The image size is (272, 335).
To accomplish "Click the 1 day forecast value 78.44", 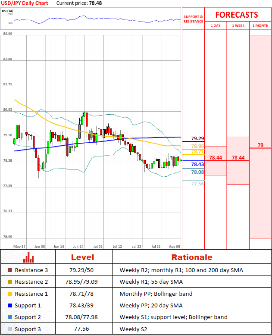I will 216,157.
